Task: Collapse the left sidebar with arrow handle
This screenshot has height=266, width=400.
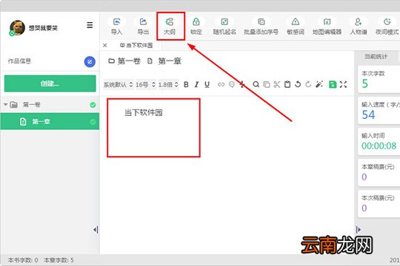Action: click(96, 230)
